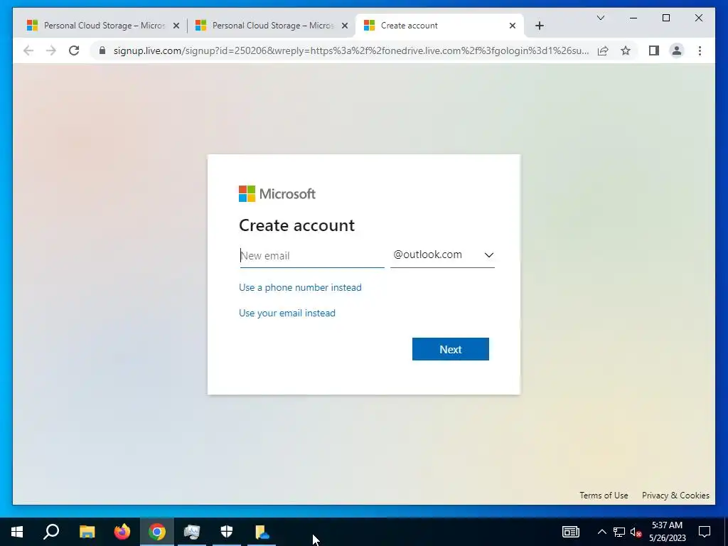Open the Privacy & Cookies link
728x546 pixels.
[675, 496]
